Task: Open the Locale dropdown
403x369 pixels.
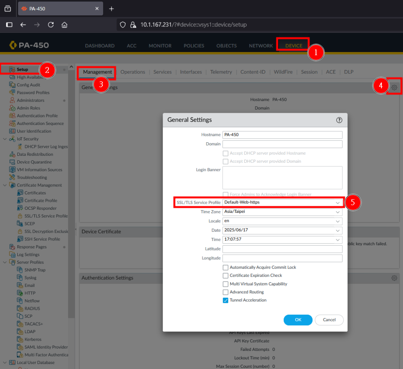Action: 338,221
